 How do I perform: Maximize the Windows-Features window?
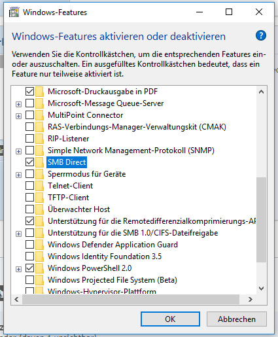[x=229, y=12]
